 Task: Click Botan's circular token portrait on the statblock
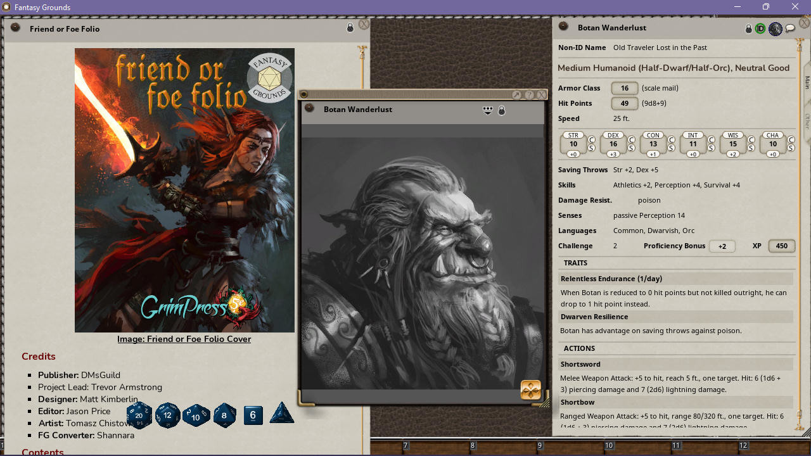775,28
